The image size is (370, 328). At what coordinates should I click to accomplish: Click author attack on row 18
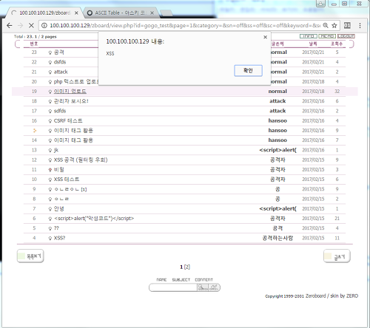tap(277, 101)
